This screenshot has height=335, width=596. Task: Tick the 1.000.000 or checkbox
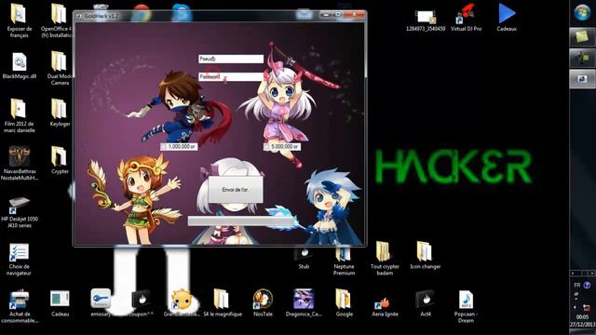[164, 147]
